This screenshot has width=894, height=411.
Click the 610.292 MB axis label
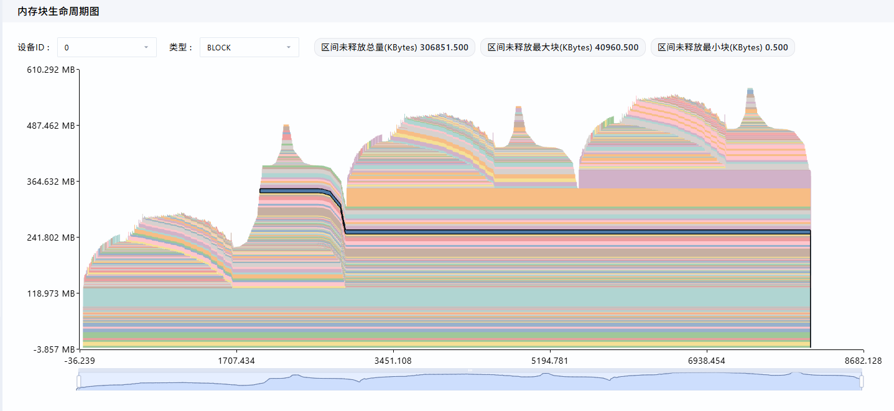[x=50, y=70]
